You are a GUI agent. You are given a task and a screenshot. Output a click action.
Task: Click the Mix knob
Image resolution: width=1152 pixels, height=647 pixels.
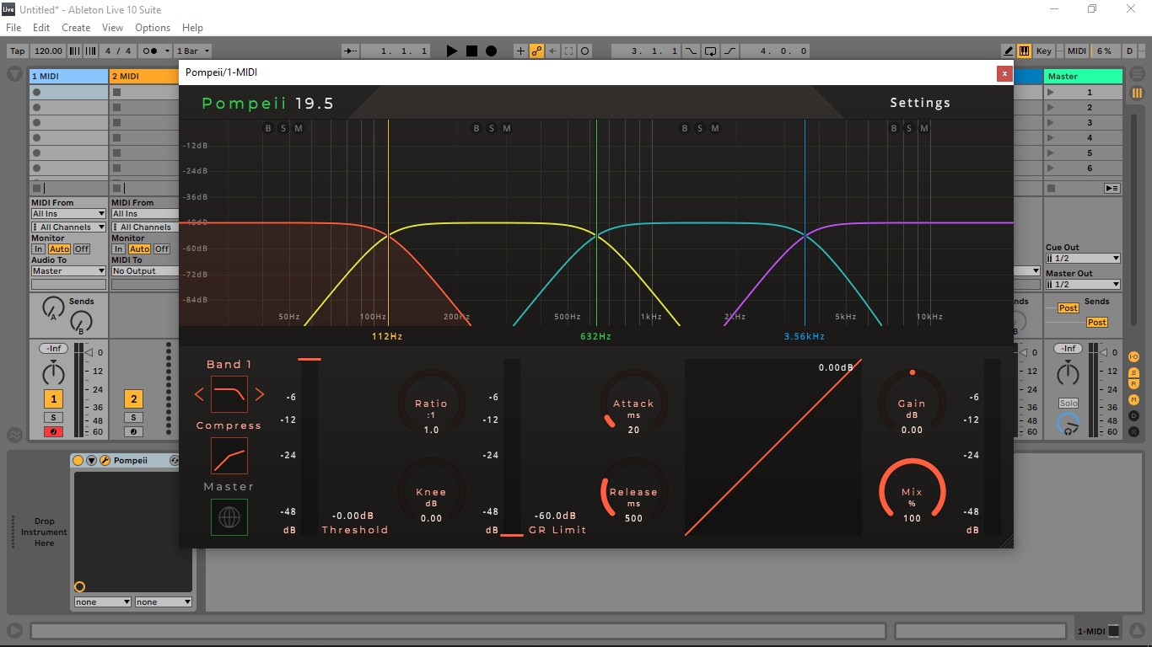coord(912,491)
